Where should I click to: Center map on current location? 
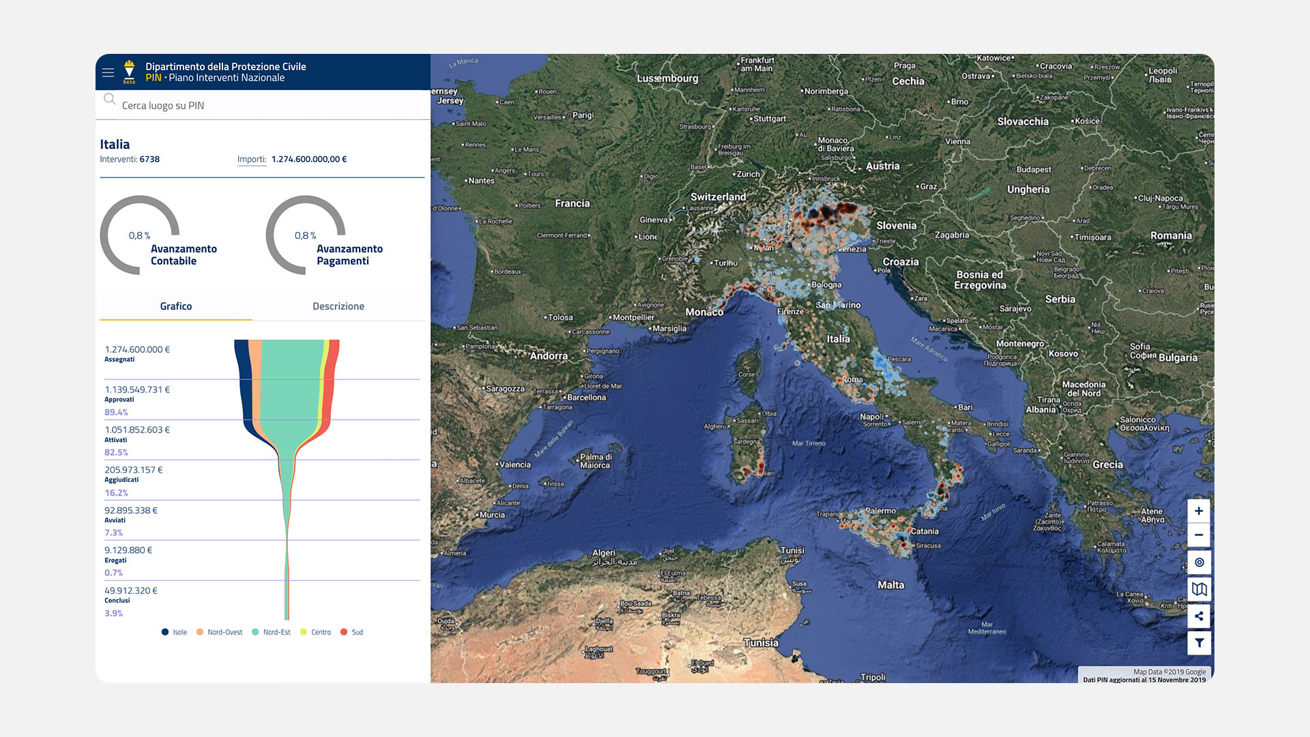[1199, 562]
